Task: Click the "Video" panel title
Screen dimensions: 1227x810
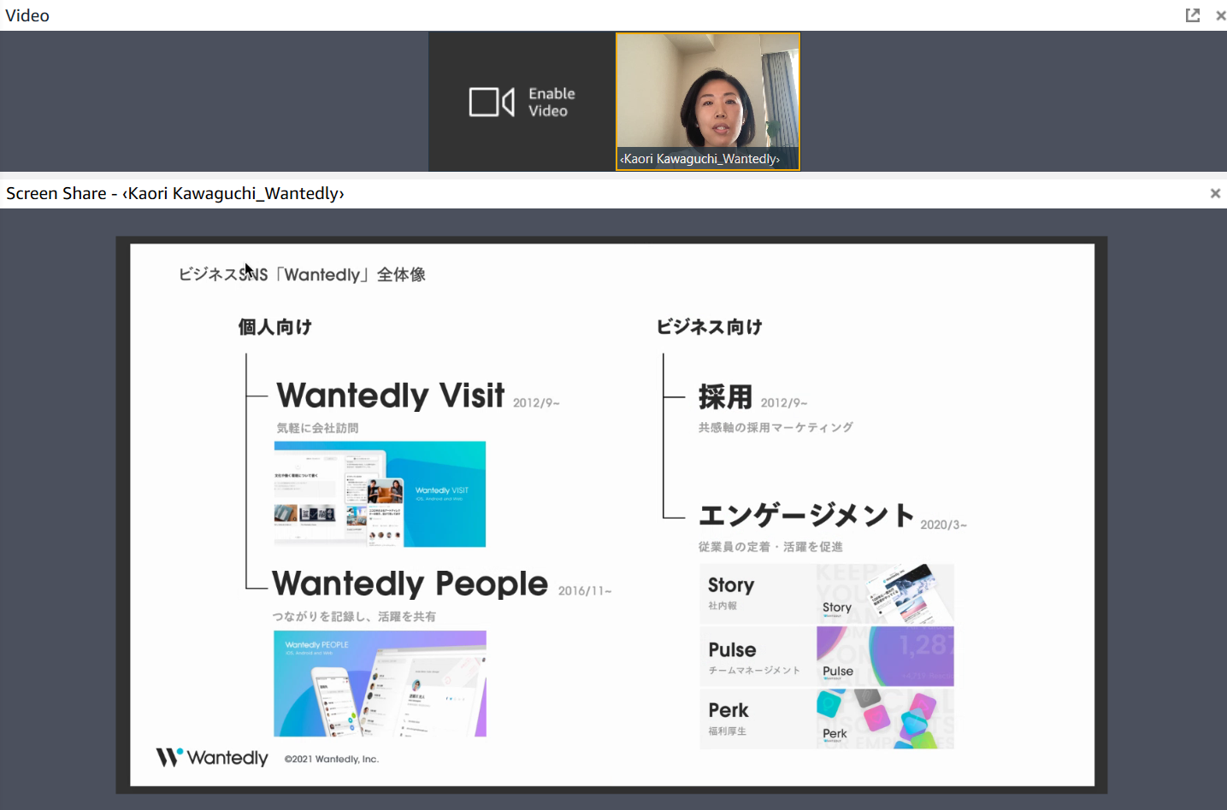Action: point(27,15)
